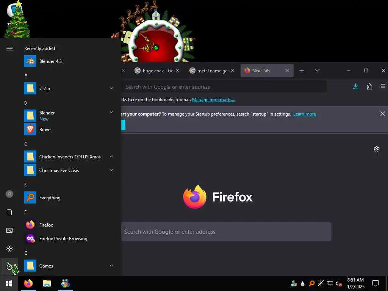Click the Manage bookmarks link

pos(214,100)
